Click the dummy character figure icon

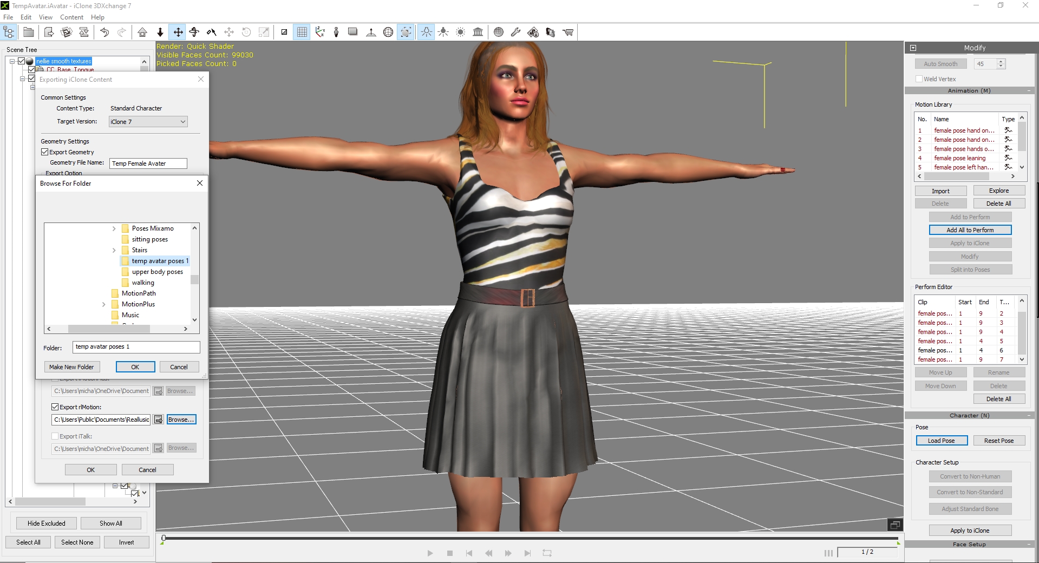(336, 32)
